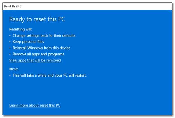
Task: Click bullet marker beside Remove all apps
Action: coord(10,54)
